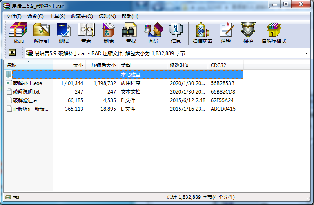
Task: Maximize the WinRAR window
Action: tap(286, 4)
